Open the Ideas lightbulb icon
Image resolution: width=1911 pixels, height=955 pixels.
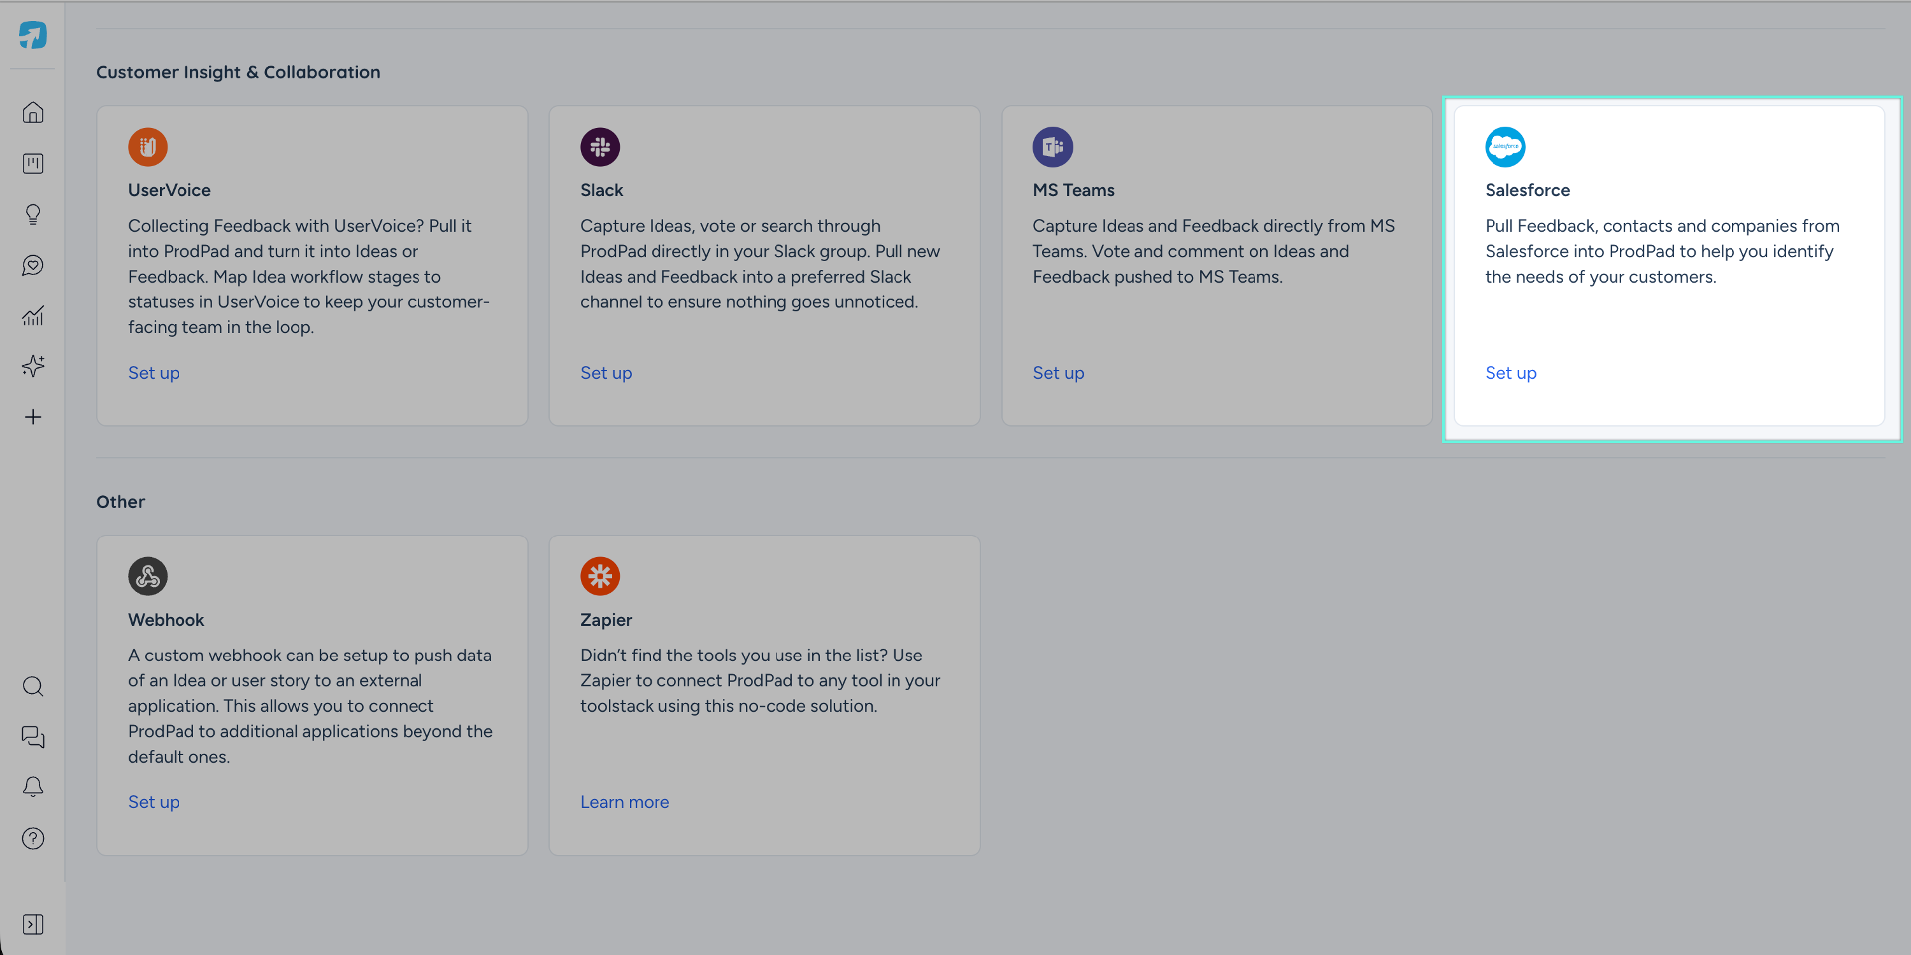tap(32, 215)
